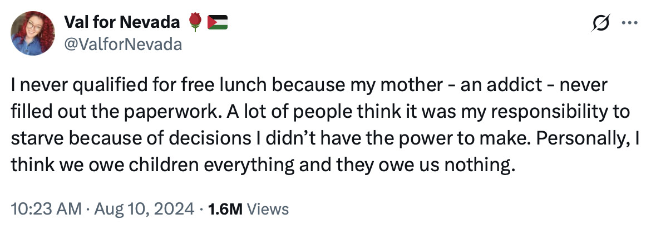Click the display name Val for Nevada
Image resolution: width=651 pixels, height=229 pixels.
122,22
